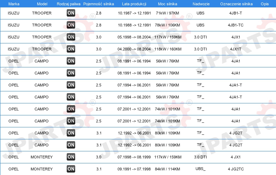This screenshot has width=276, height=175.
Task: Click production years 10.1988 -> 12.1991
Action: point(134,25)
